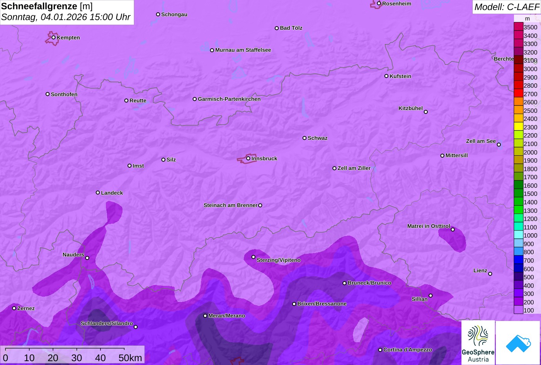Click the GeoSphere Austria logo
Image resolution: width=541 pixels, height=365 pixels.
click(x=478, y=343)
